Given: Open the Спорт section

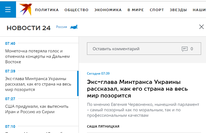Looking at the screenshot, I should click(x=157, y=10).
